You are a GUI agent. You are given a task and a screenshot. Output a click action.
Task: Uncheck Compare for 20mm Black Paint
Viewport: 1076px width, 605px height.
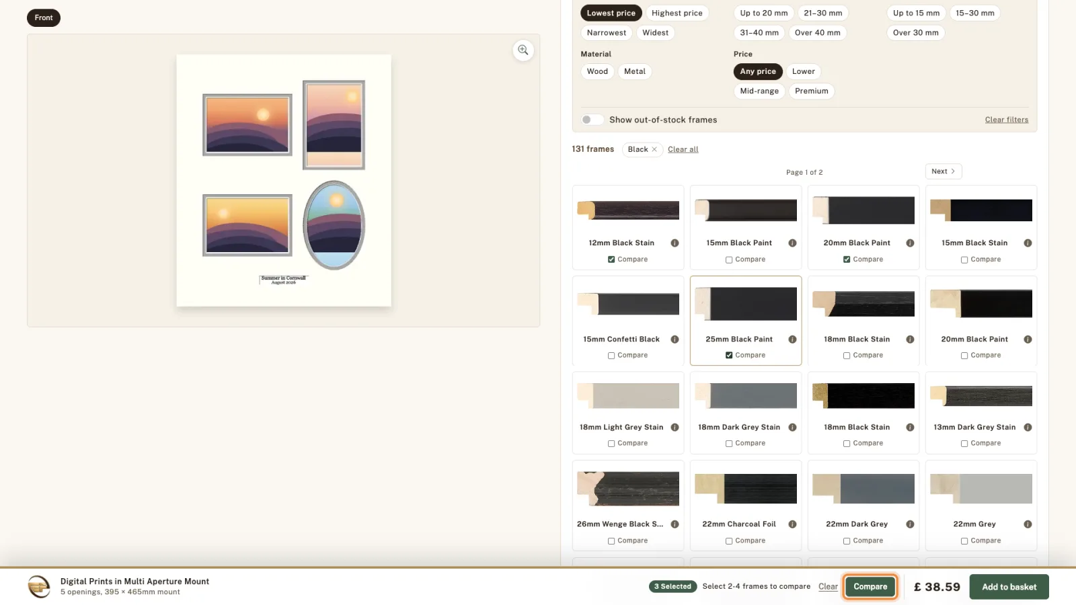(x=847, y=259)
